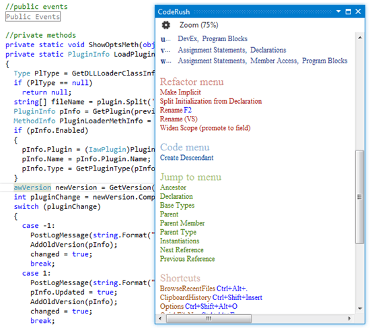Click the Code menu heading
The height and width of the screenshot is (329, 370).
tap(185, 148)
